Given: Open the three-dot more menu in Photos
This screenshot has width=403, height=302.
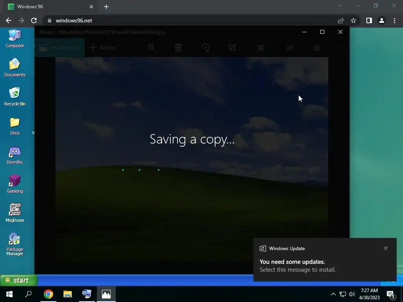Looking at the screenshot, I should (x=340, y=48).
